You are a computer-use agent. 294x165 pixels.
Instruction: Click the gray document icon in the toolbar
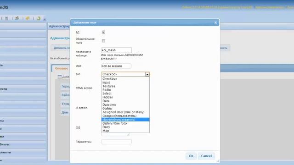pyautogui.click(x=6, y=18)
